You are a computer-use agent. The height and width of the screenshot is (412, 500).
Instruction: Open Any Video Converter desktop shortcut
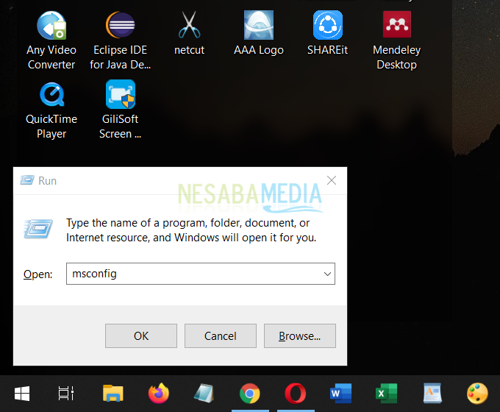coord(51,40)
